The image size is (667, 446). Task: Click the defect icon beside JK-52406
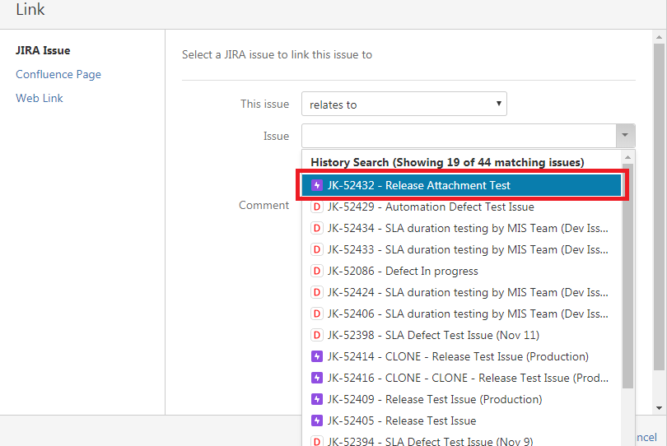tap(316, 314)
